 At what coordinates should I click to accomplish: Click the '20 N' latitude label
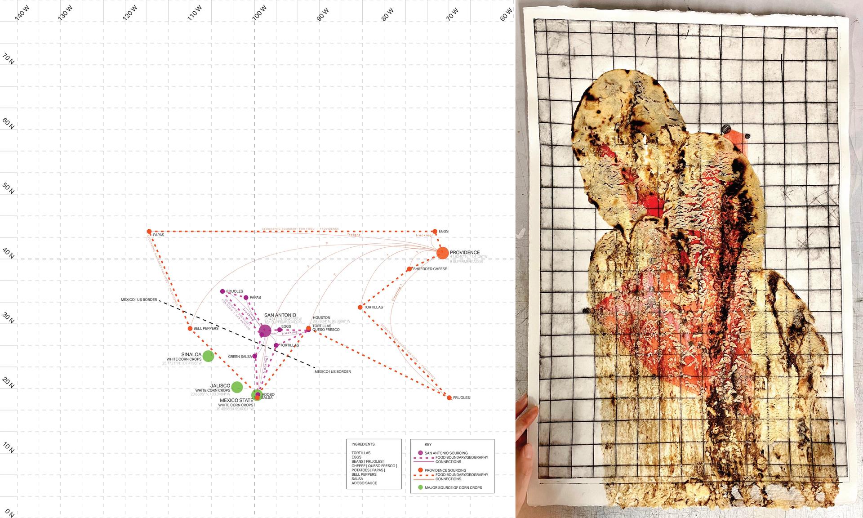point(9,383)
